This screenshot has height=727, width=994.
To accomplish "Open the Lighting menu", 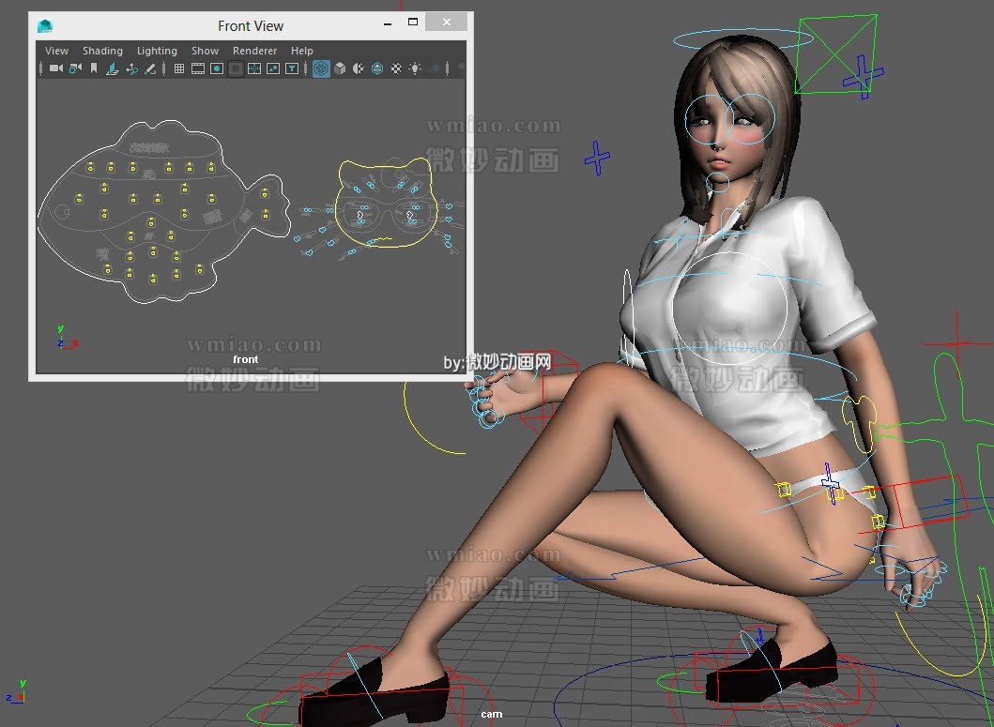I will [x=157, y=50].
